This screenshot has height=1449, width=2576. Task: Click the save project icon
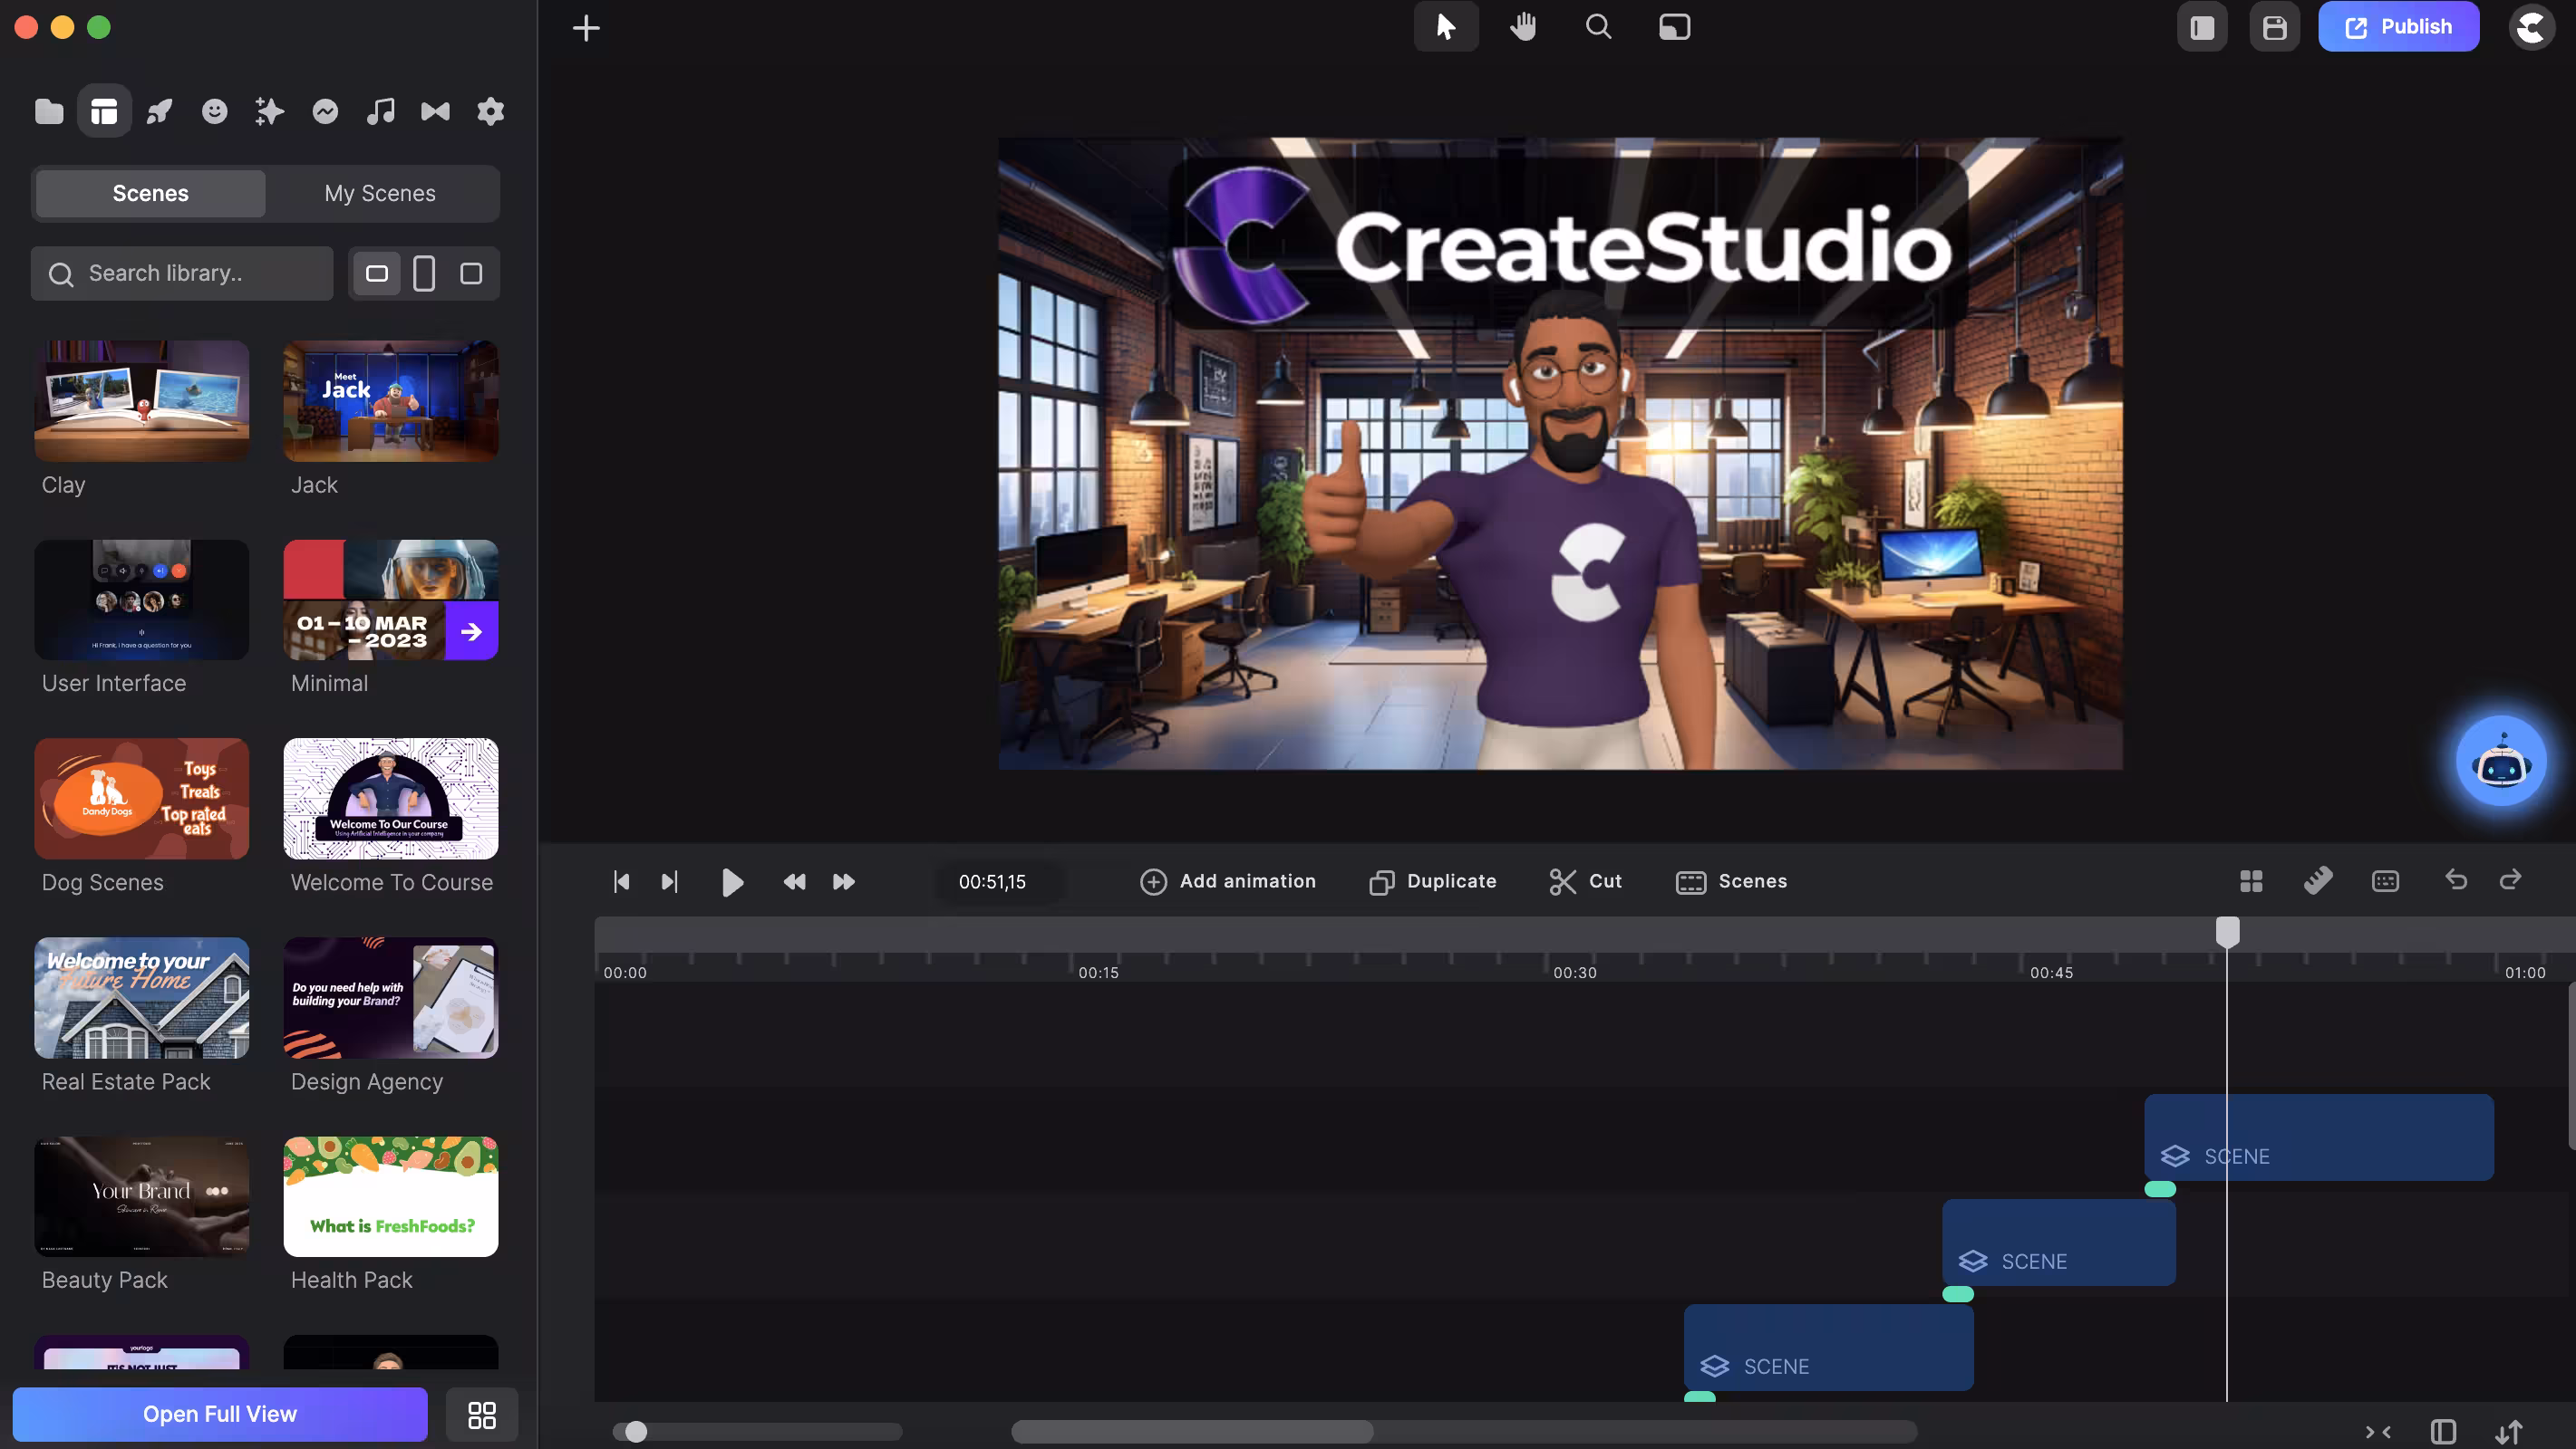coord(2274,27)
